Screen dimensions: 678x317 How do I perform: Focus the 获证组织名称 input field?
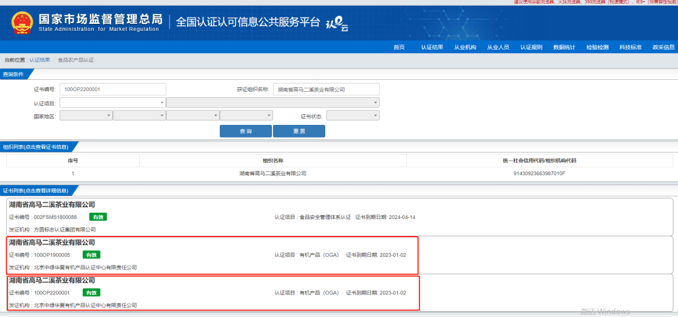(x=326, y=89)
